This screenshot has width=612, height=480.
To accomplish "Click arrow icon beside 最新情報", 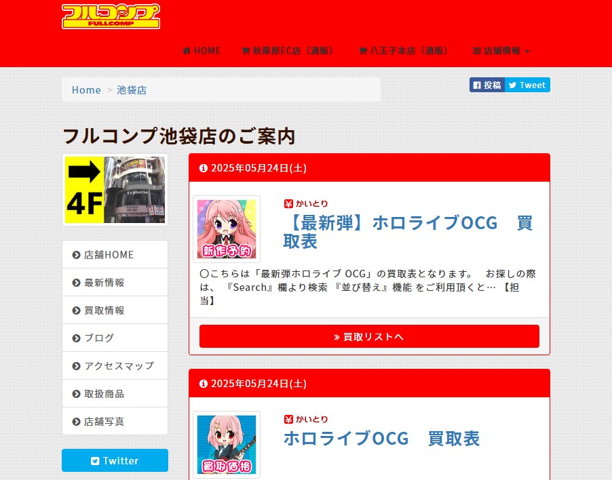I will point(76,283).
